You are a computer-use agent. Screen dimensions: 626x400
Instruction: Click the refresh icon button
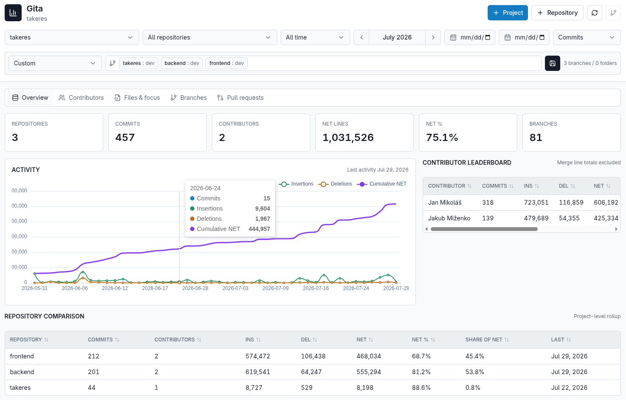[595, 13]
